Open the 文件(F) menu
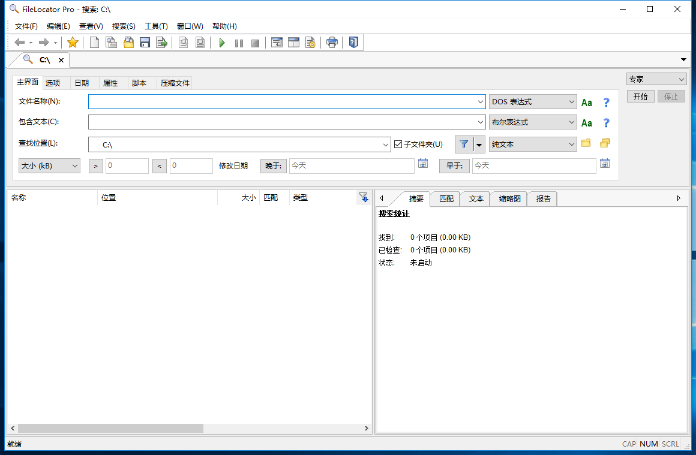This screenshot has height=455, width=696. click(x=26, y=26)
